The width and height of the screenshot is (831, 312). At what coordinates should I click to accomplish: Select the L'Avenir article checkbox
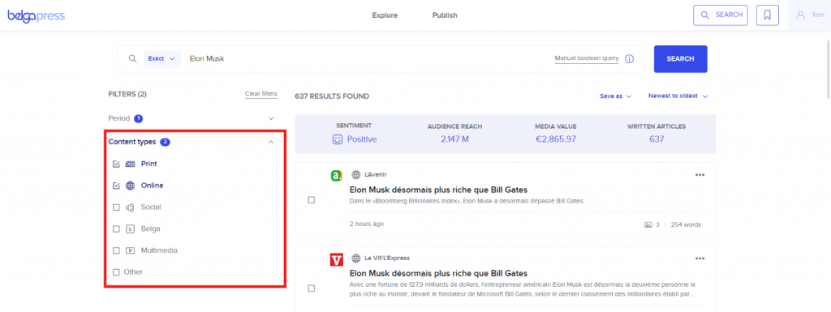[x=311, y=200]
